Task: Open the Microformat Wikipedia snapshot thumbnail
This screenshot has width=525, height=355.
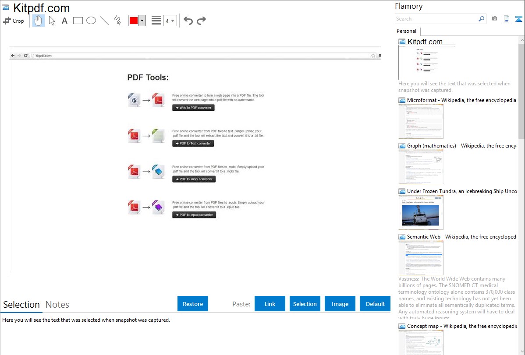Action: [x=421, y=121]
